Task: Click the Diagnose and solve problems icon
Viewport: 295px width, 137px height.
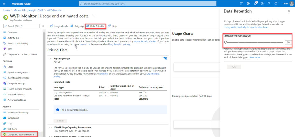Action: pyautogui.click(x=5, y=54)
